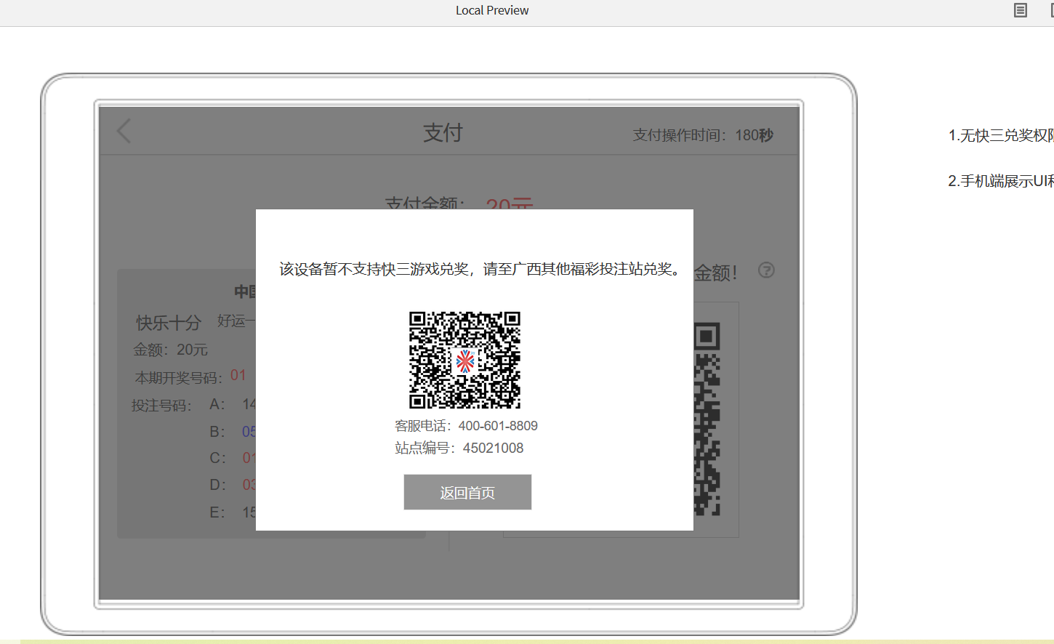Click the 支付操作时间: 180秒 countdown text

tap(703, 135)
